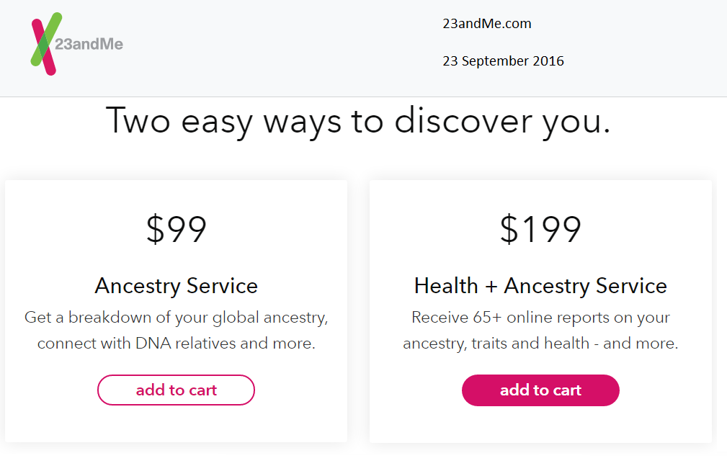Click the date "23 September 2016"
727x466 pixels.
pos(503,61)
